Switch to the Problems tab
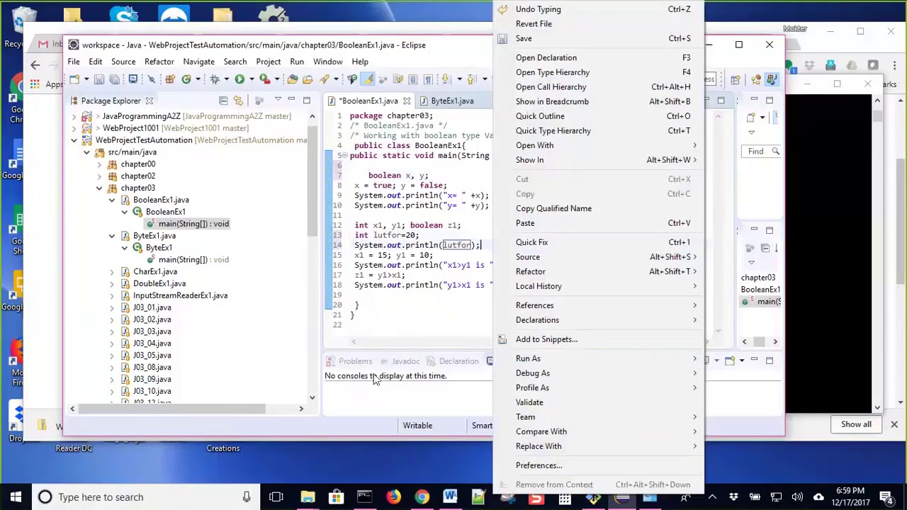This screenshot has height=510, width=907. (349, 361)
